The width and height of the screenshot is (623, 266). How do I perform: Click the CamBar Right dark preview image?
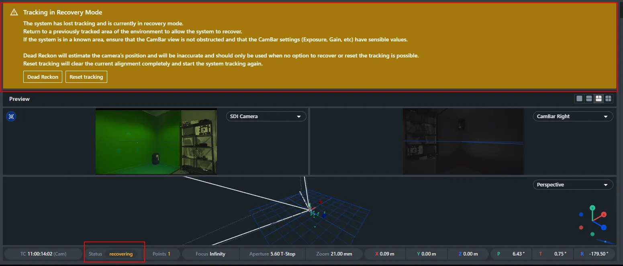(464, 141)
